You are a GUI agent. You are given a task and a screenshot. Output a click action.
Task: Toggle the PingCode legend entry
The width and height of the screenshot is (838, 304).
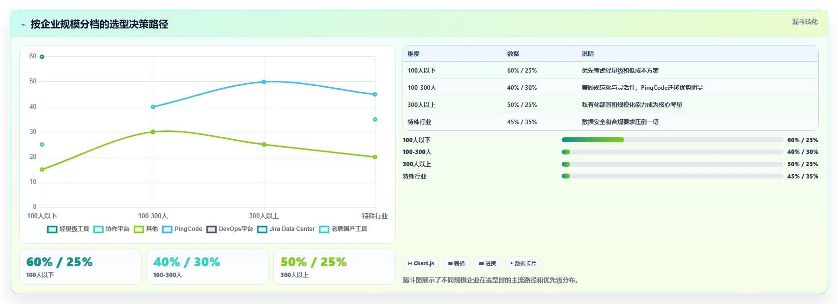pos(182,229)
